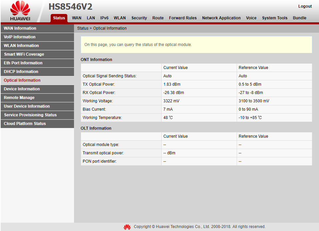Click the 'Transmit optical power:' label
The width and height of the screenshot is (319, 231).
103,153
